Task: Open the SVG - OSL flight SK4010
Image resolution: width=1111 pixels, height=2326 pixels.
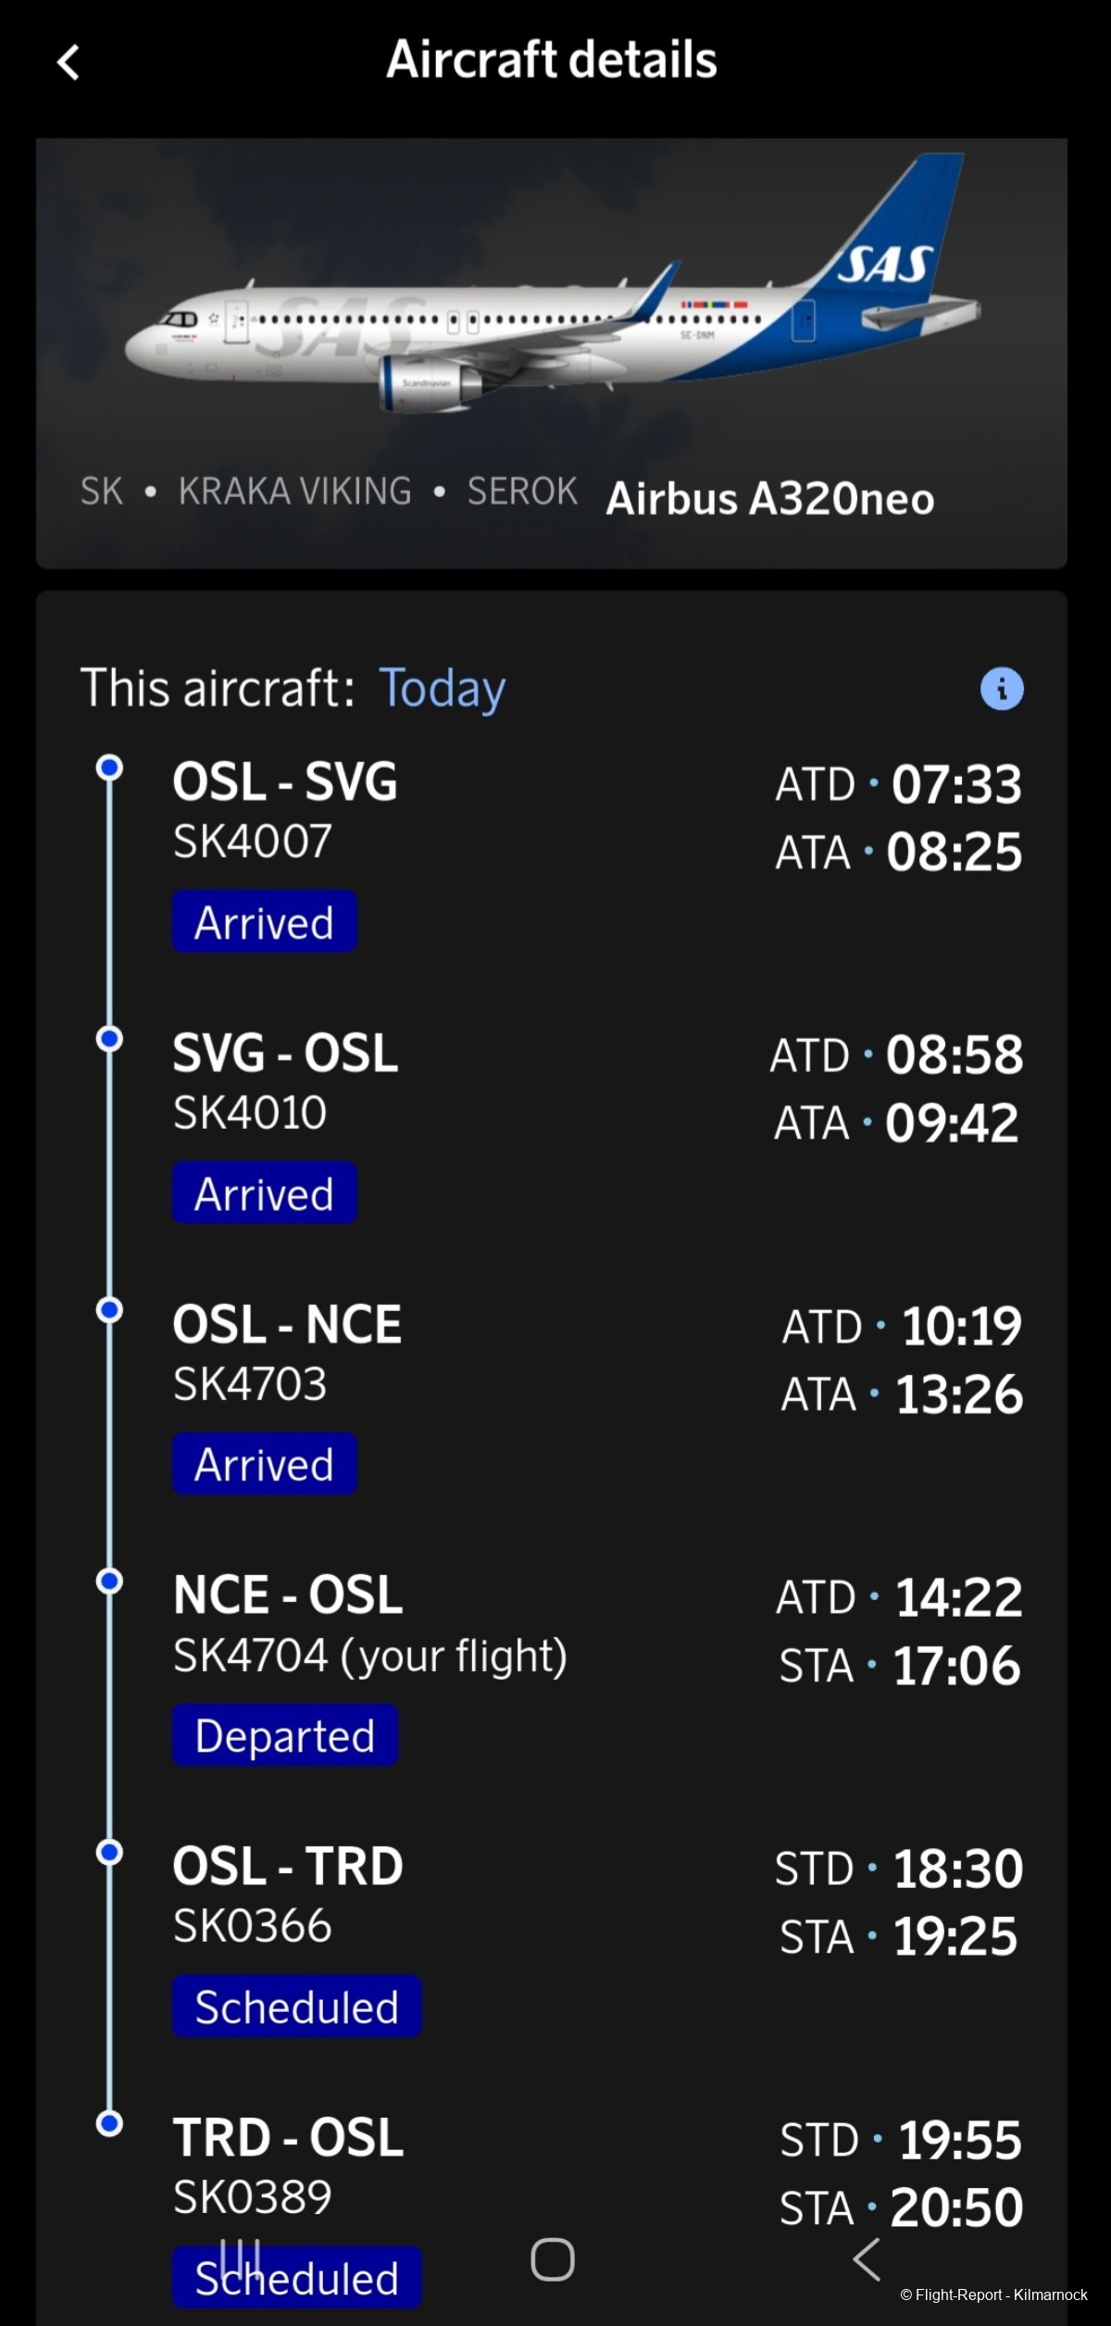Action: pyautogui.click(x=285, y=1081)
